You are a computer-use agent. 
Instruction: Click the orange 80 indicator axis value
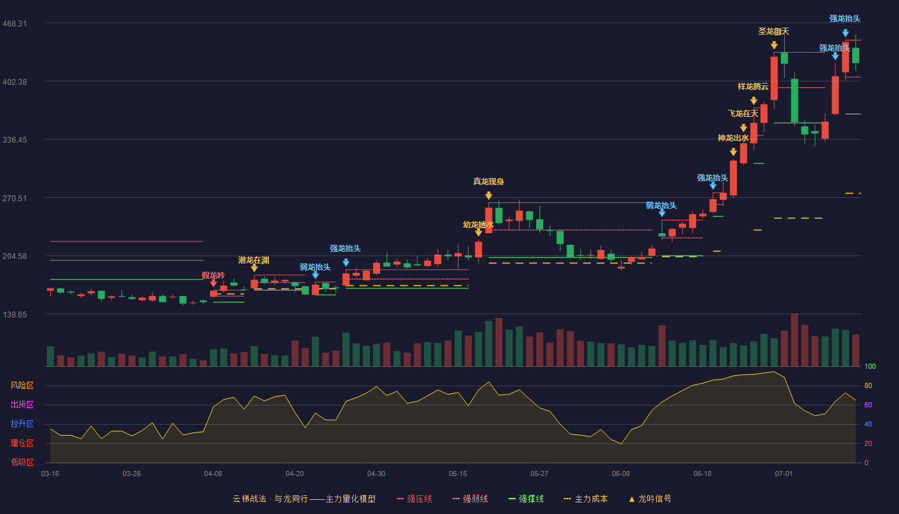[x=868, y=386]
